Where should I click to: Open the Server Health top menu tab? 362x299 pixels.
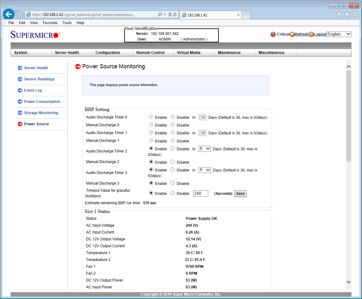point(72,53)
